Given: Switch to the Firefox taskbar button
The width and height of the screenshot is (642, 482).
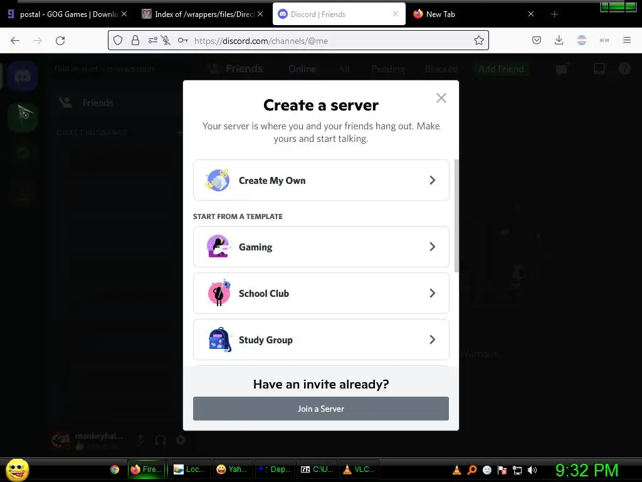Looking at the screenshot, I should coord(147,469).
